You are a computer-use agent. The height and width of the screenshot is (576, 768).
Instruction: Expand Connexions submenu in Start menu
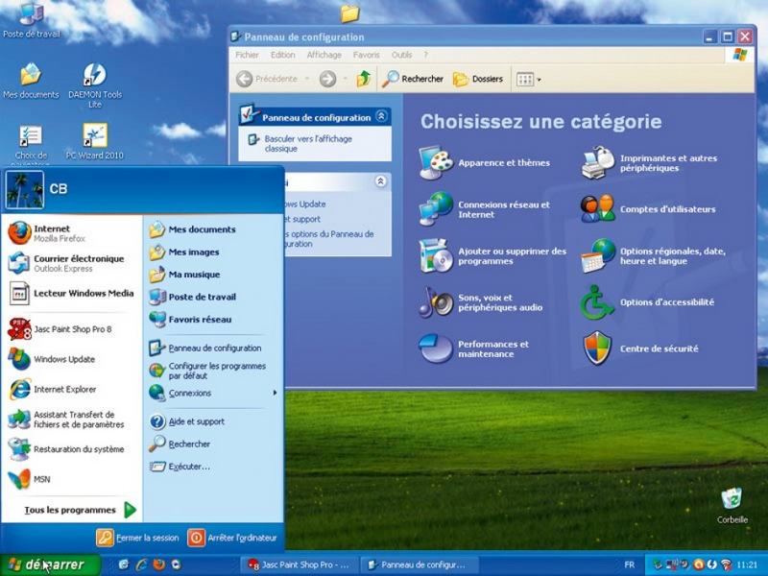pos(275,393)
